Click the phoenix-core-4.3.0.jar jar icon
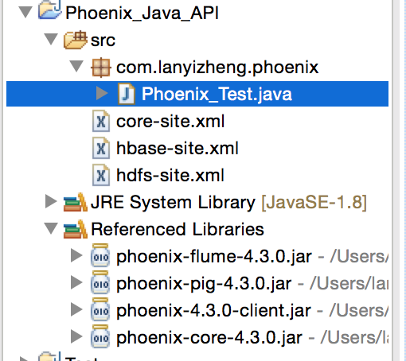 (100, 336)
